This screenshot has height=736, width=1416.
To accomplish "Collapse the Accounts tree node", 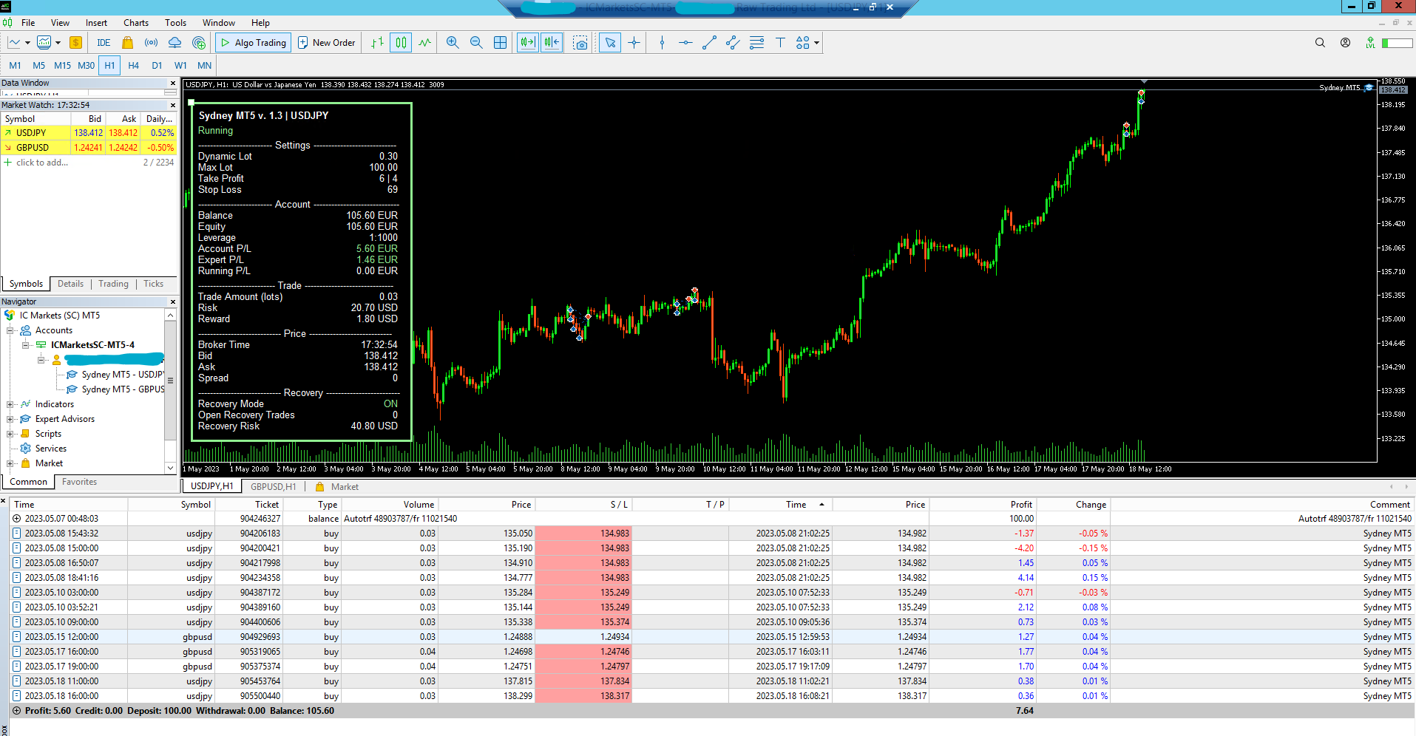I will pyautogui.click(x=10, y=330).
